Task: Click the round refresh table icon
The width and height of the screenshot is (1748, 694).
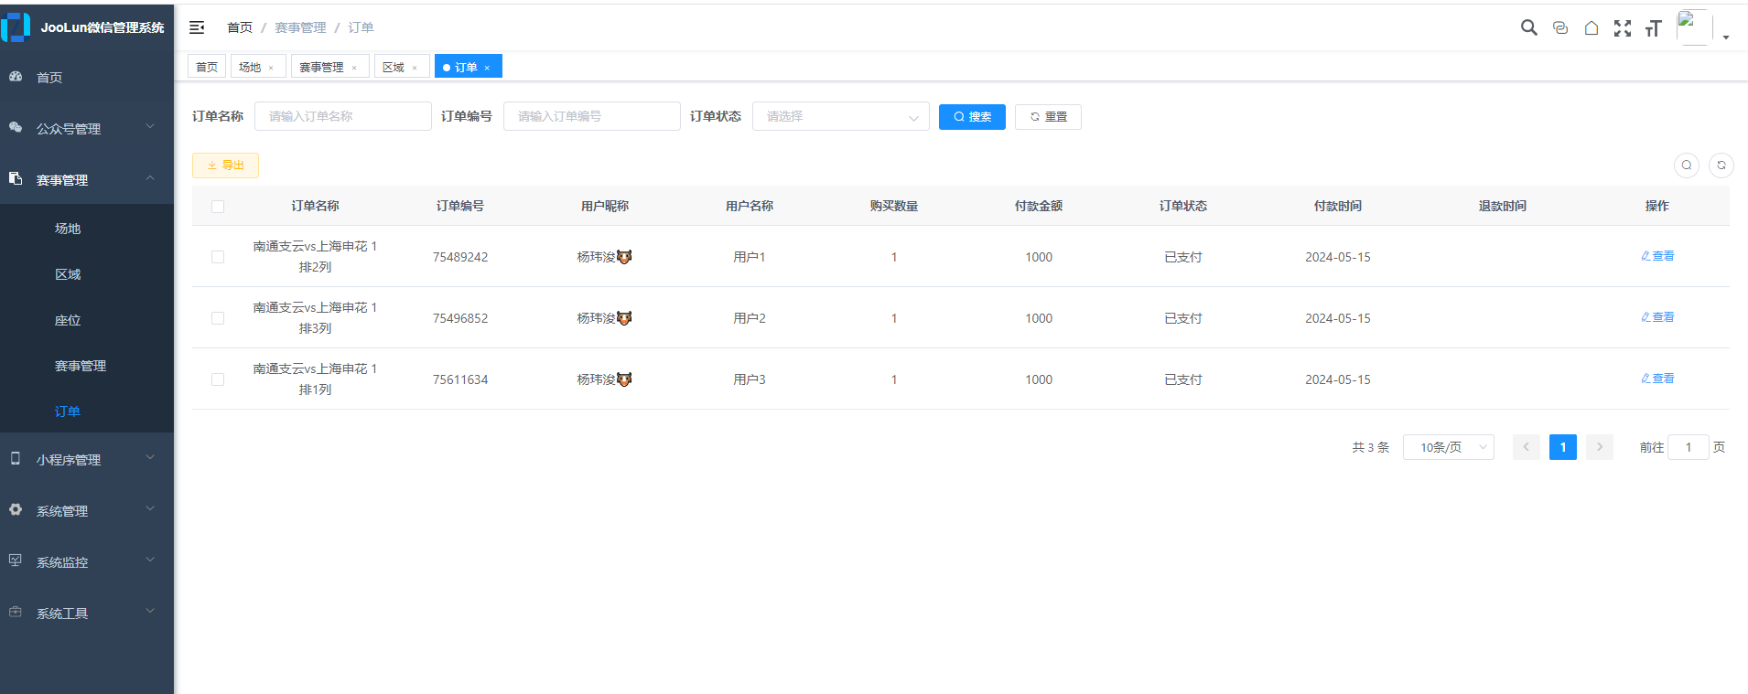Action: 1721,165
